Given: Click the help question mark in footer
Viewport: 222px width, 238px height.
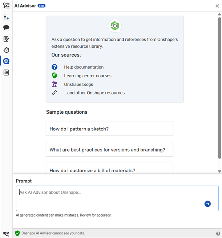Looking at the screenshot, I should point(218,234).
